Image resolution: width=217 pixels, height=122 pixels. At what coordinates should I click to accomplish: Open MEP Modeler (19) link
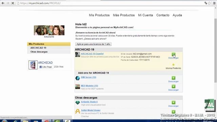coord(90,86)
